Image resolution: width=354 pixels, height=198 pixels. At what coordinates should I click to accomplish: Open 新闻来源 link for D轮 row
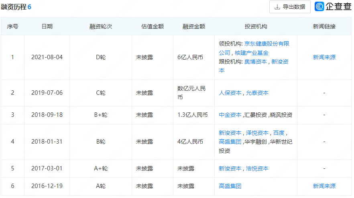(324, 57)
